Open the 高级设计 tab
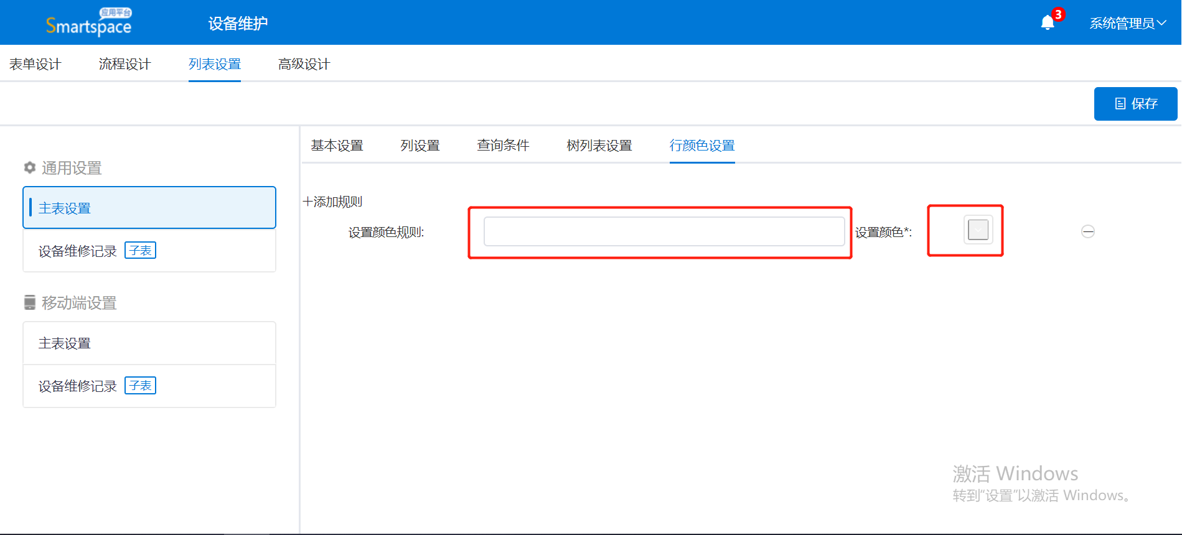This screenshot has height=535, width=1182. pos(304,64)
